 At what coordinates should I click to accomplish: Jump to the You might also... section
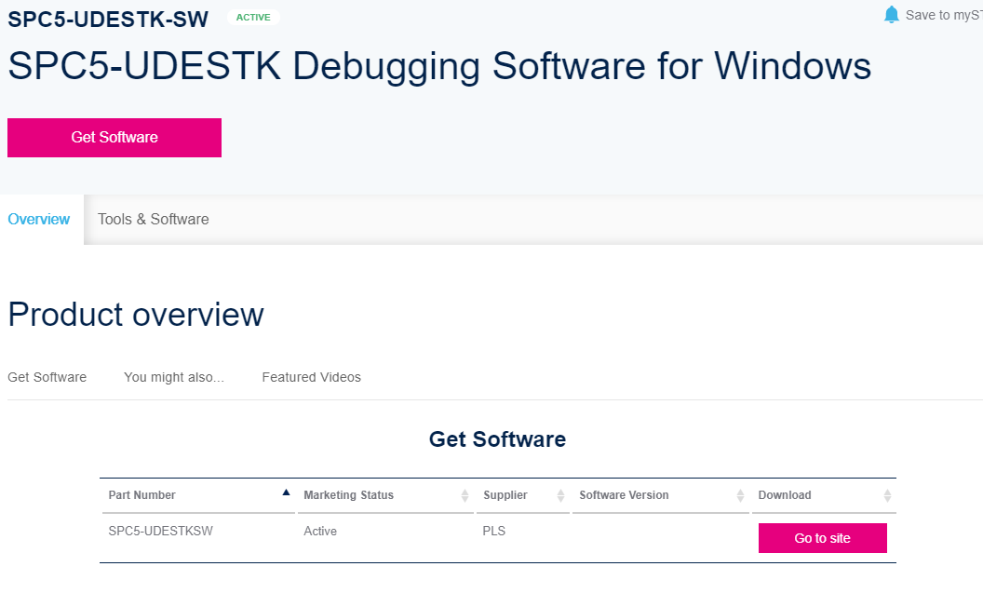click(x=174, y=377)
